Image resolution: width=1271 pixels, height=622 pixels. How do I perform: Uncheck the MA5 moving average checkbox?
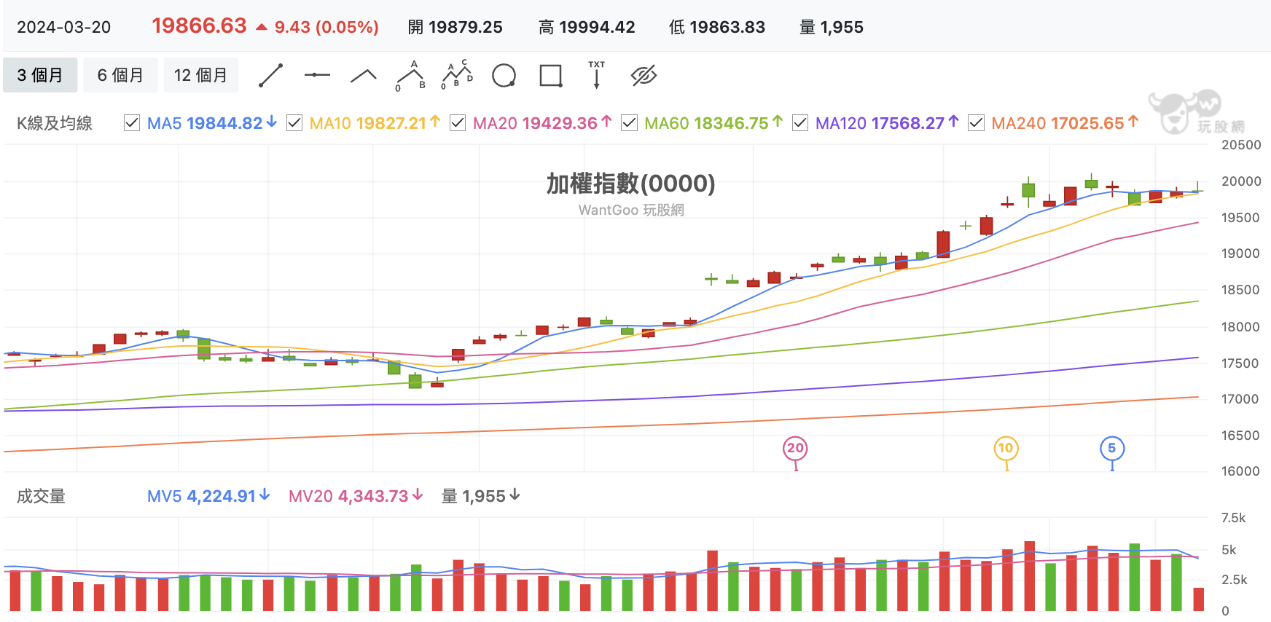(132, 123)
